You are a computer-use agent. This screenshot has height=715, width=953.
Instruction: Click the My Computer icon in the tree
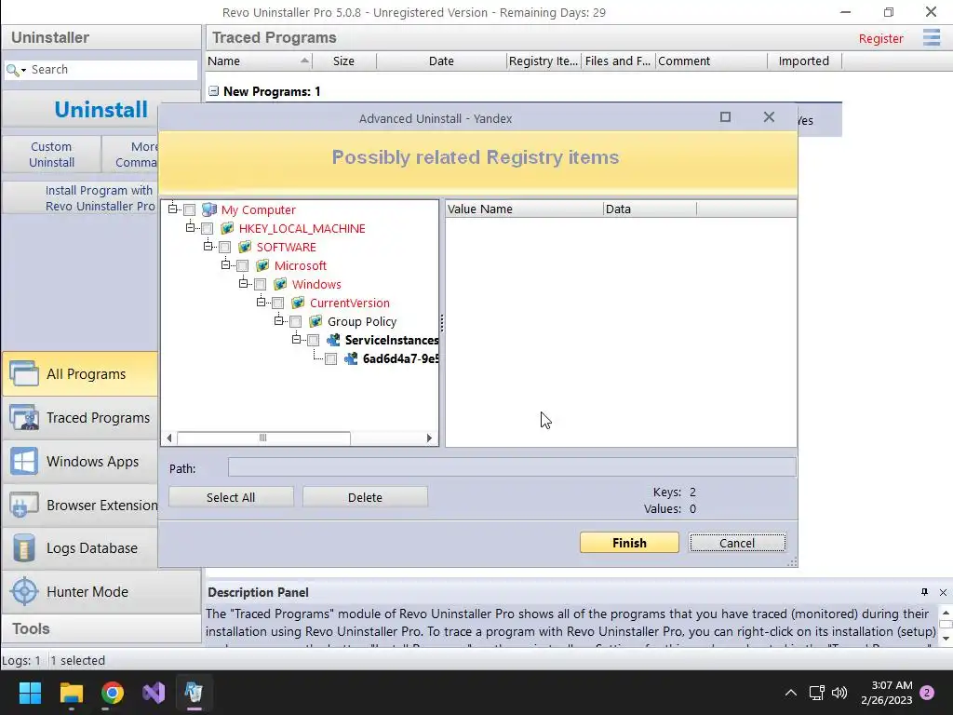pos(209,209)
